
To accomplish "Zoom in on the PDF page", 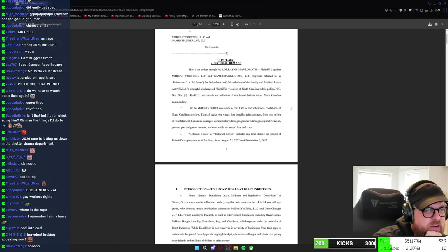I will [223, 24].
